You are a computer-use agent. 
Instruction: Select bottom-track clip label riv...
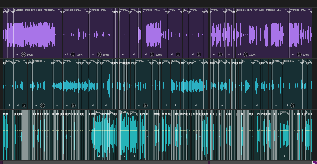(x=97, y=112)
